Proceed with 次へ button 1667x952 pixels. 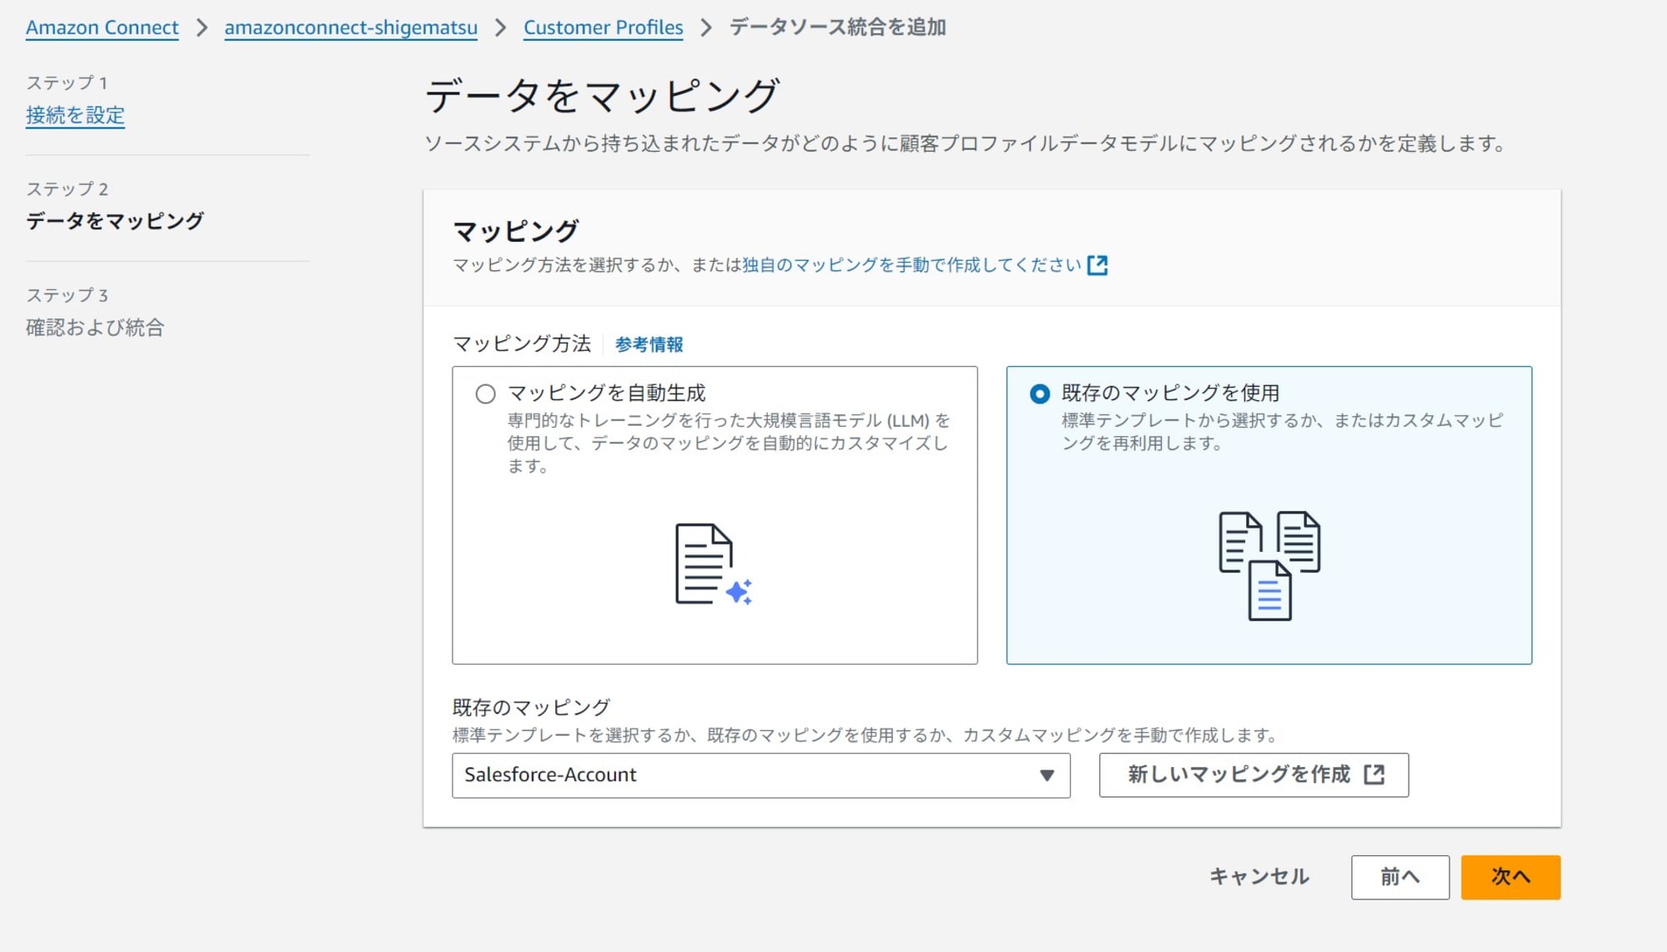(1510, 877)
